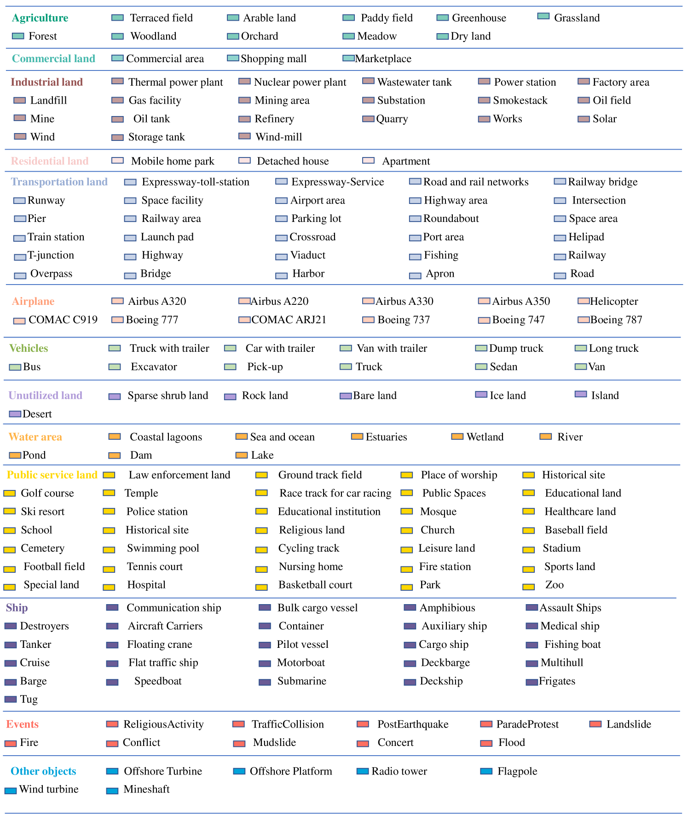This screenshot has height=821, width=688.
Task: Click the Water area category title
Action: point(35,437)
